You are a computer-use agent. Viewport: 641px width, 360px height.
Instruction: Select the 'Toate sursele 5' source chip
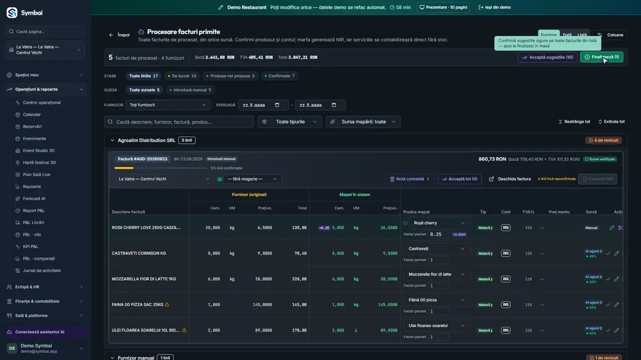[x=144, y=90]
